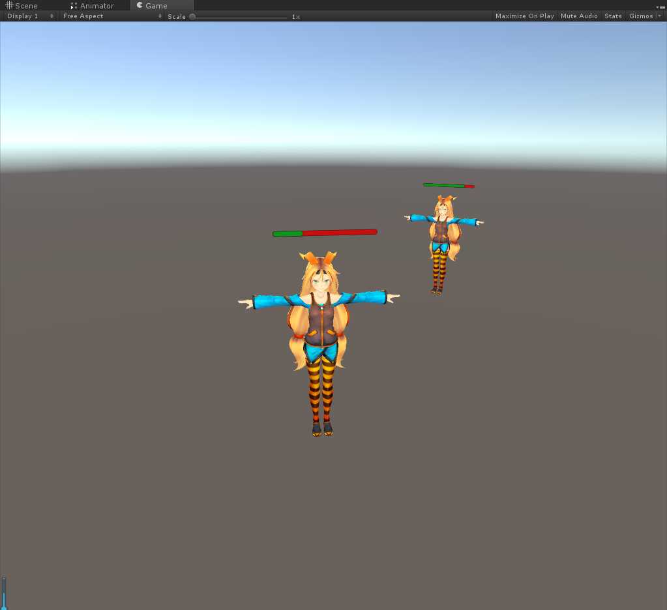Click the small character's health bar

click(449, 185)
